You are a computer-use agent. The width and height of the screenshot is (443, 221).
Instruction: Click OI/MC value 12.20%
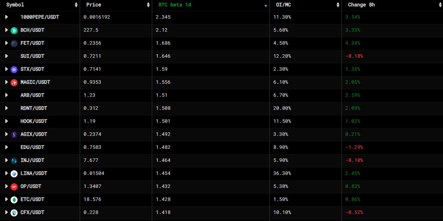[282, 56]
